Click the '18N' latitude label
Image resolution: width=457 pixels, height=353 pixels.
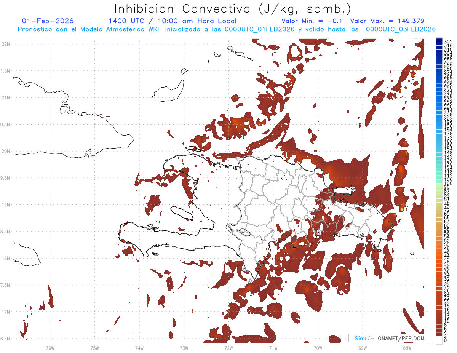click(5, 259)
